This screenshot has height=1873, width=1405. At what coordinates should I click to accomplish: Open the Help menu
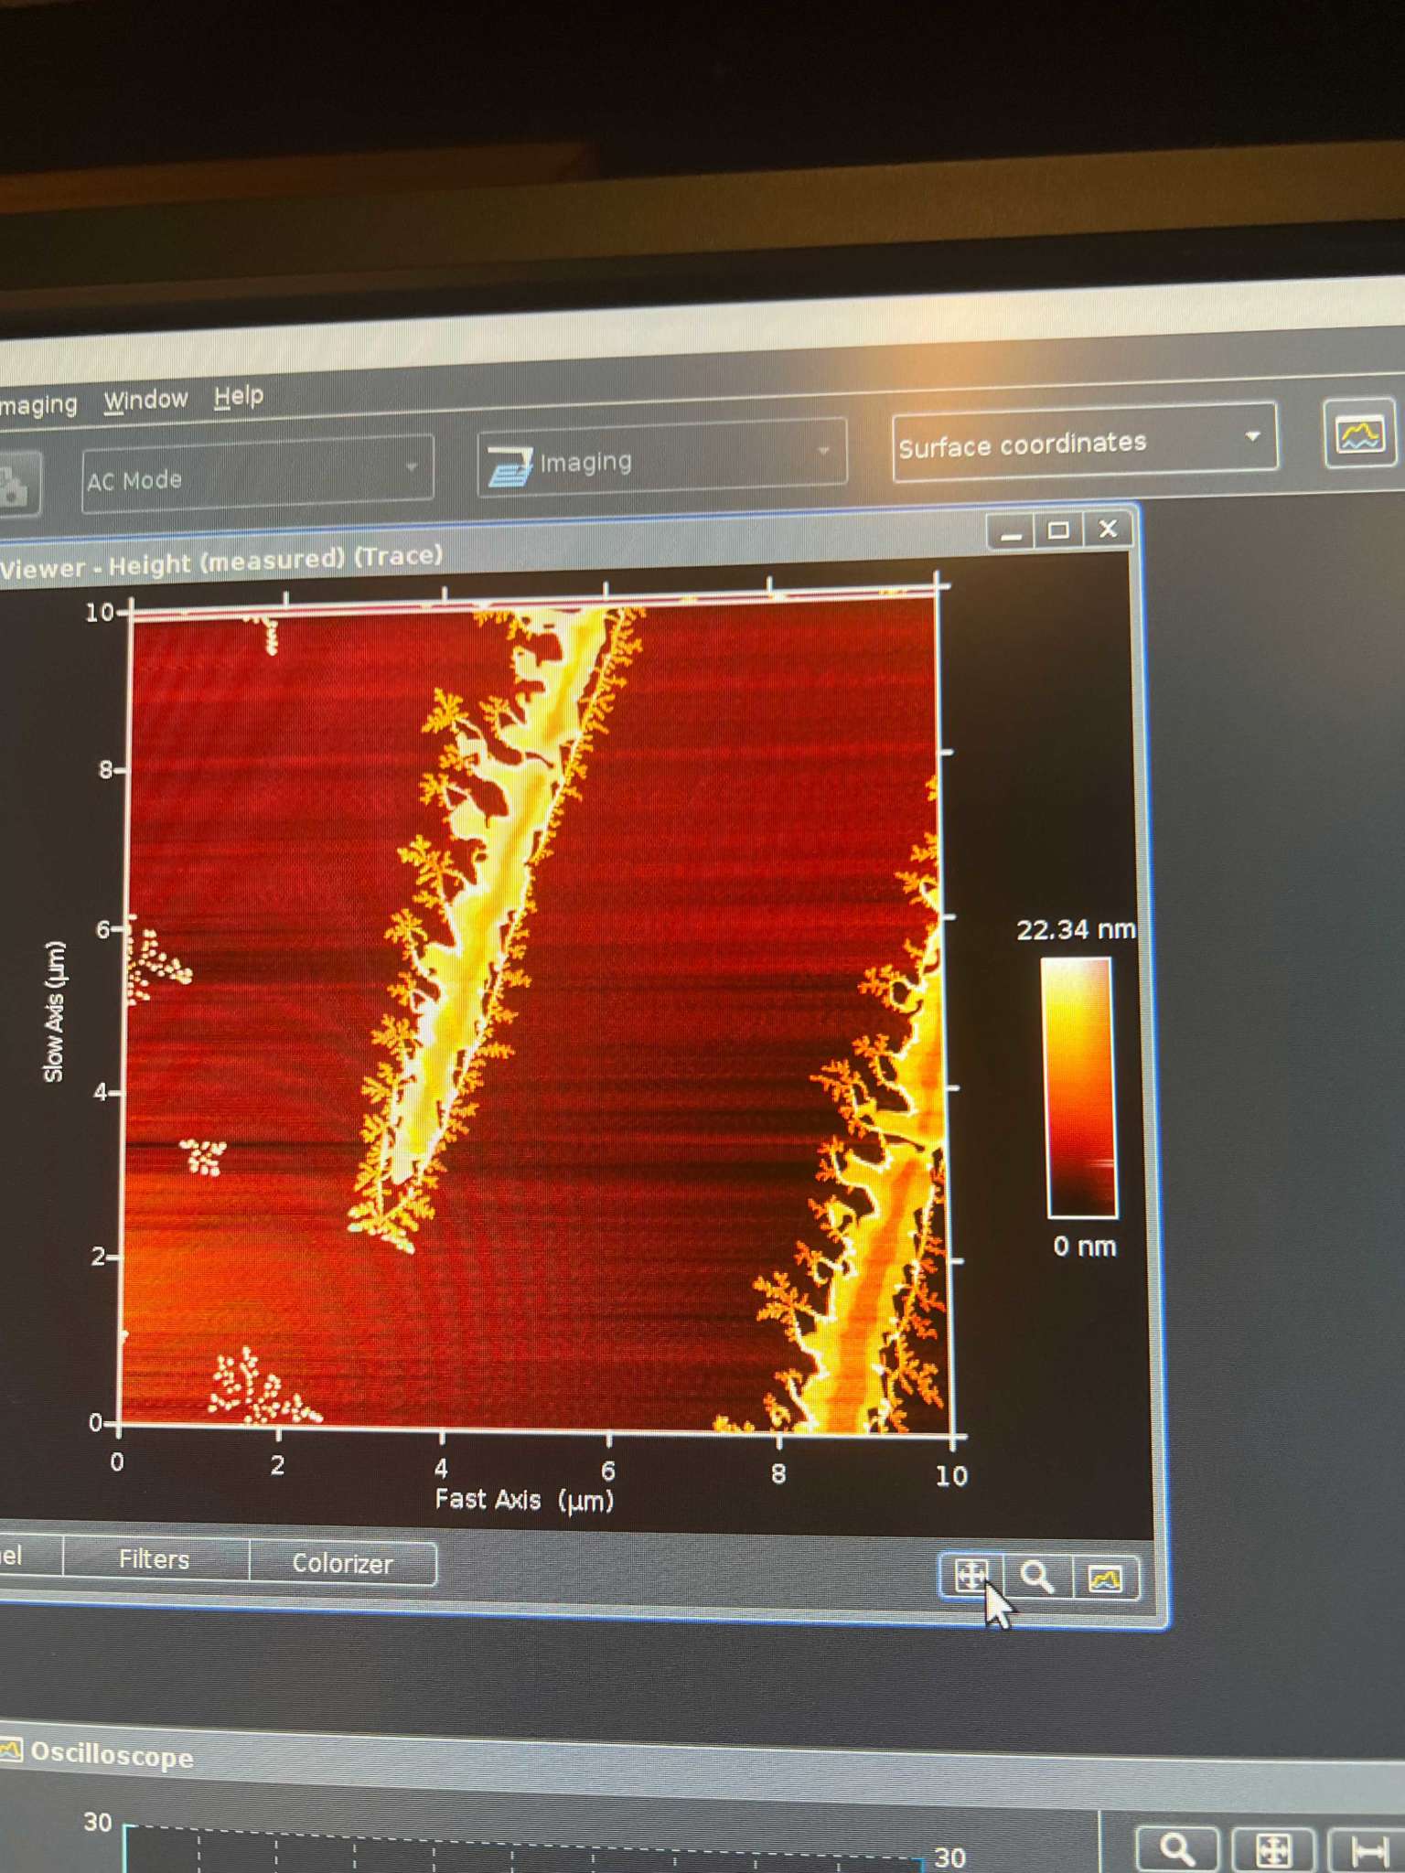point(239,397)
